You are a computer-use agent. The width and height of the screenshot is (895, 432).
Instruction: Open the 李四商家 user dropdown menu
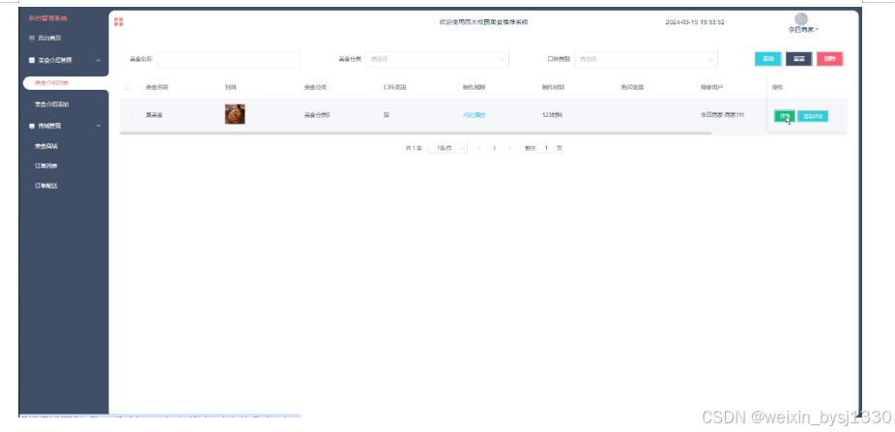pos(803,29)
